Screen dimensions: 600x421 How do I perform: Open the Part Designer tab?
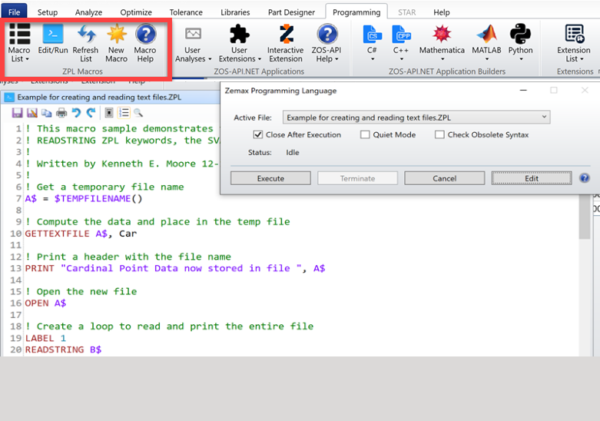click(x=291, y=12)
